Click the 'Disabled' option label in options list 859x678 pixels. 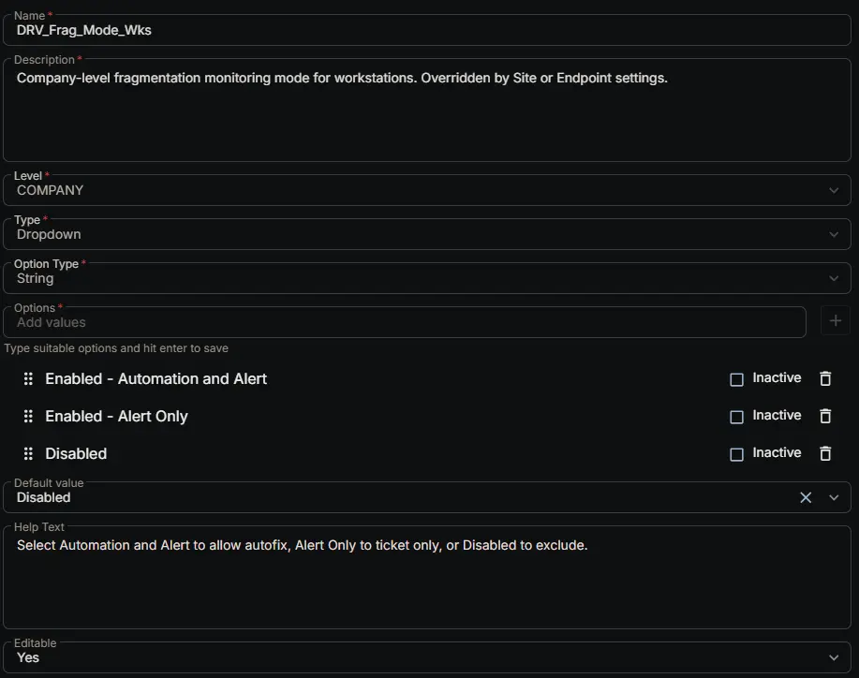pyautogui.click(x=76, y=453)
